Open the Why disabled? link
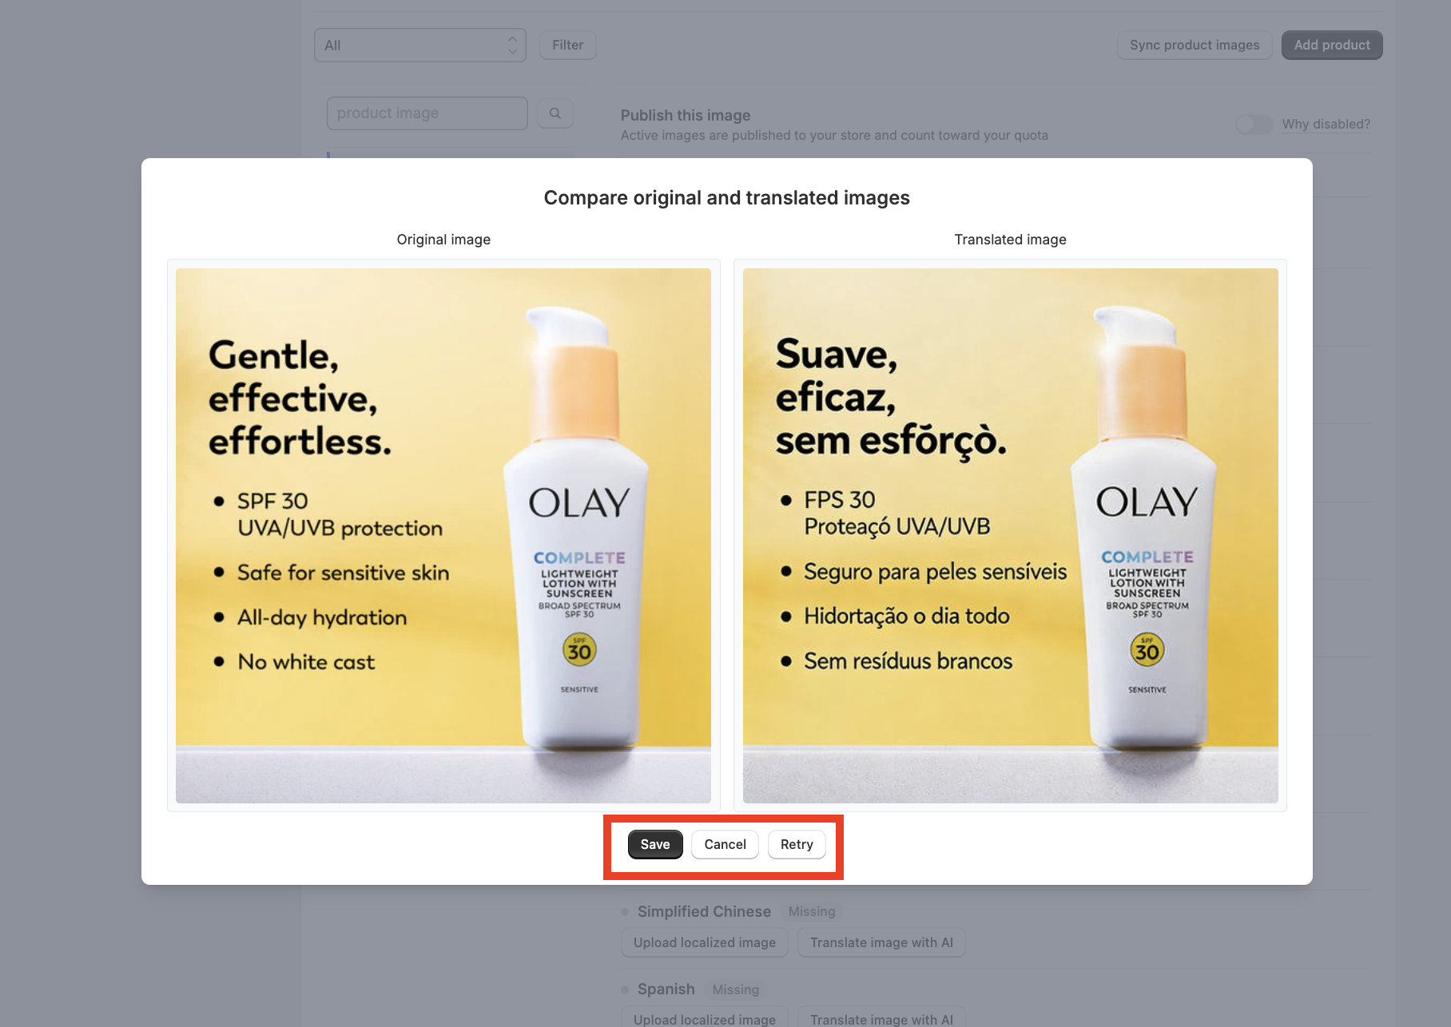1451x1027 pixels. [1326, 125]
